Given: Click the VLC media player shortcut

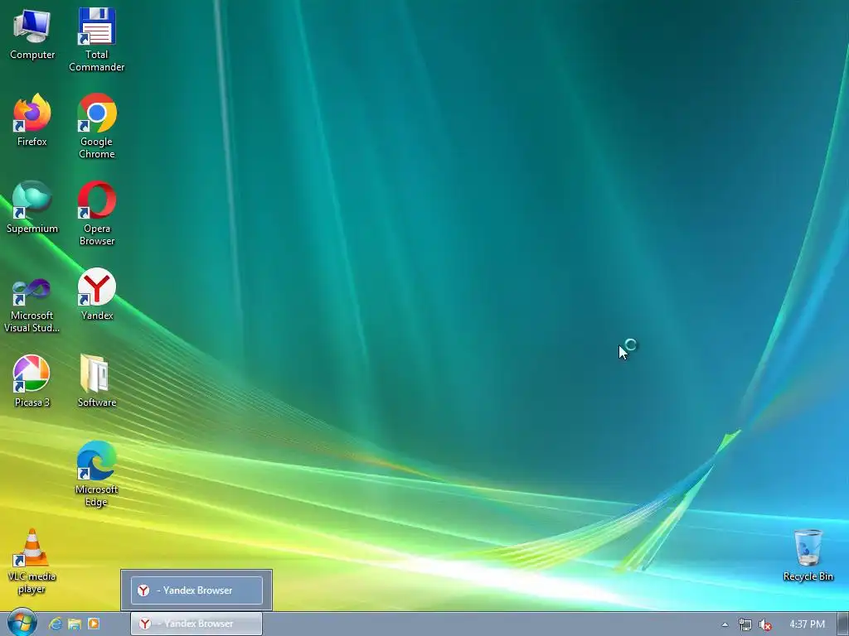Looking at the screenshot, I should (x=32, y=561).
